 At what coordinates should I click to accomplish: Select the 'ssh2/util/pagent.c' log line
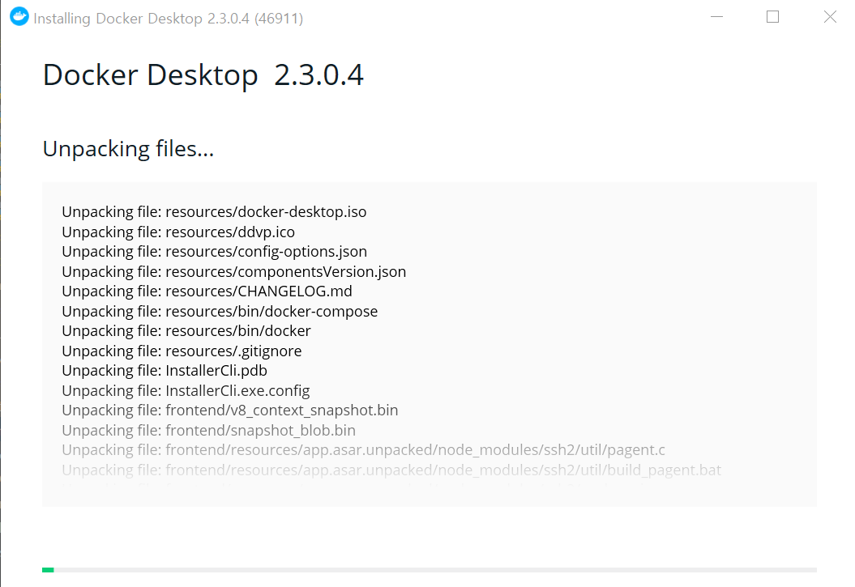[x=363, y=450]
